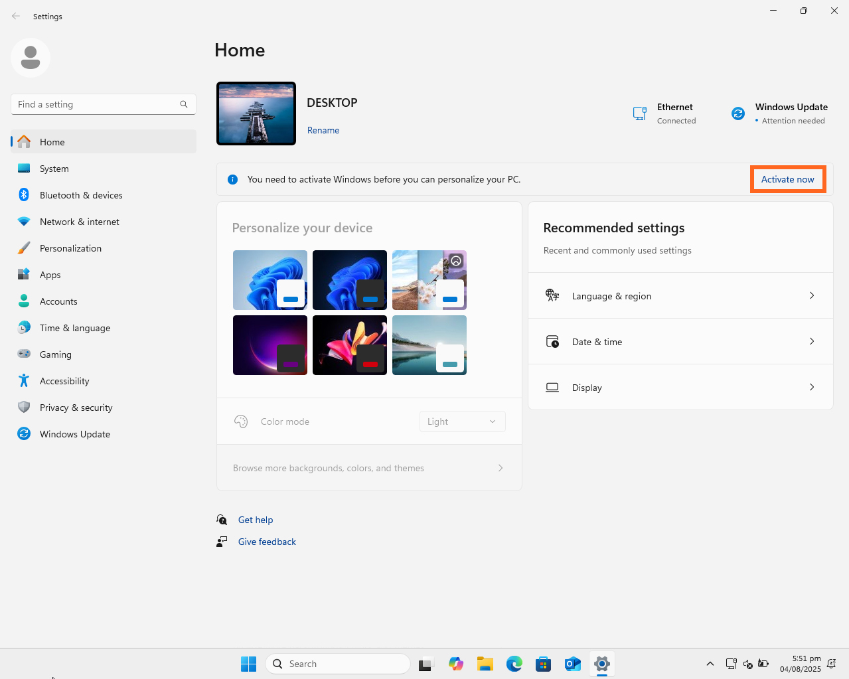Image resolution: width=849 pixels, height=679 pixels.
Task: Show hidden tray icons chevron
Action: point(710,664)
